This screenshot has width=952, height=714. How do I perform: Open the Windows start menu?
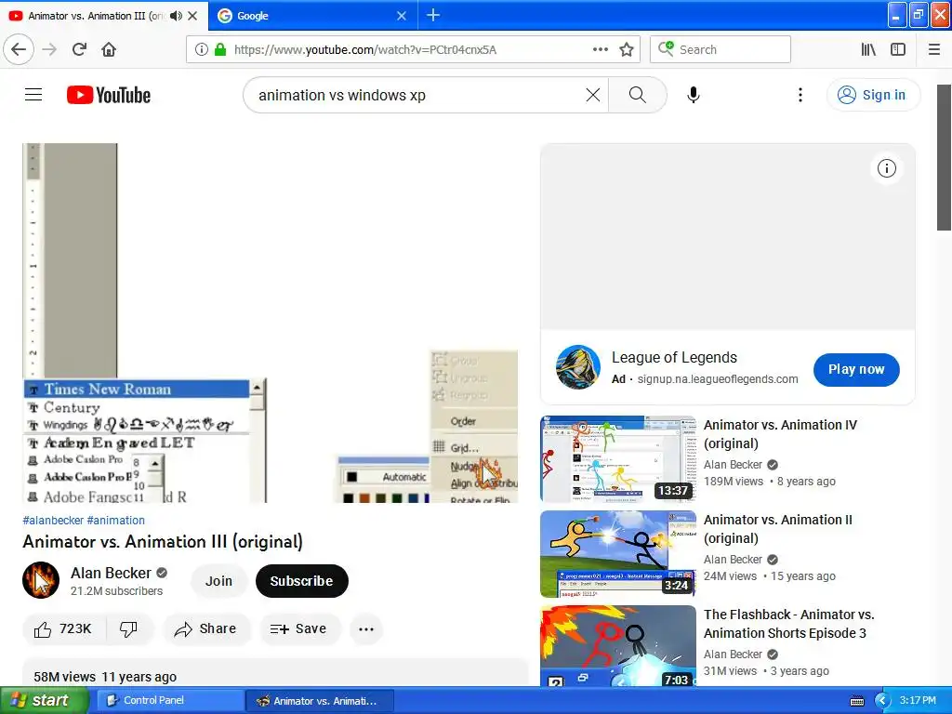tap(45, 700)
